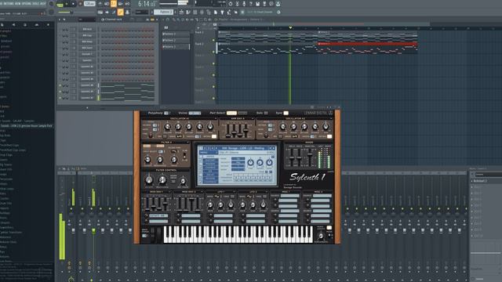This screenshot has width=502, height=282.
Task: Toggle green mute LED of bottom channel rack row
Action: coord(60,98)
